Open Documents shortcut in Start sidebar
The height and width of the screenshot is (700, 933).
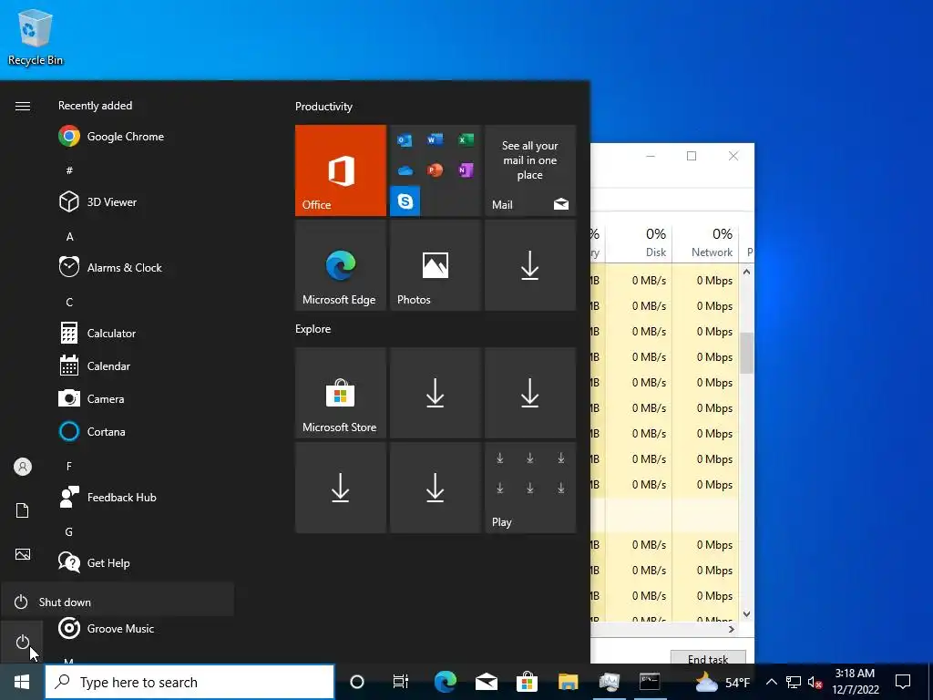23,510
